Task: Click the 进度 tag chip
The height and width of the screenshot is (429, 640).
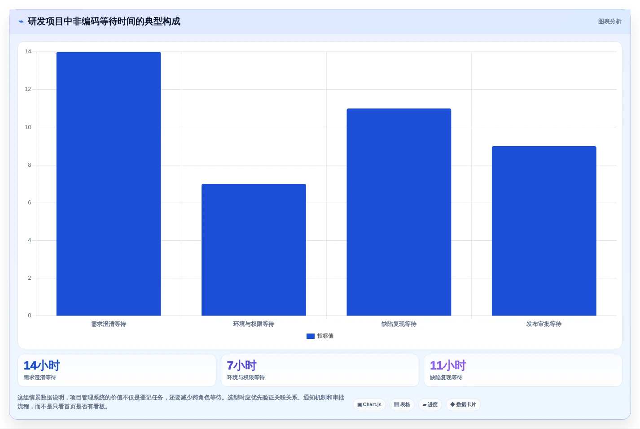Action: (430, 404)
